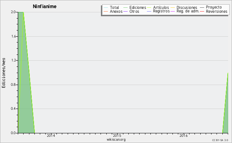
Task: Click the cyan Total legend line swatch
Action: [x=106, y=8]
